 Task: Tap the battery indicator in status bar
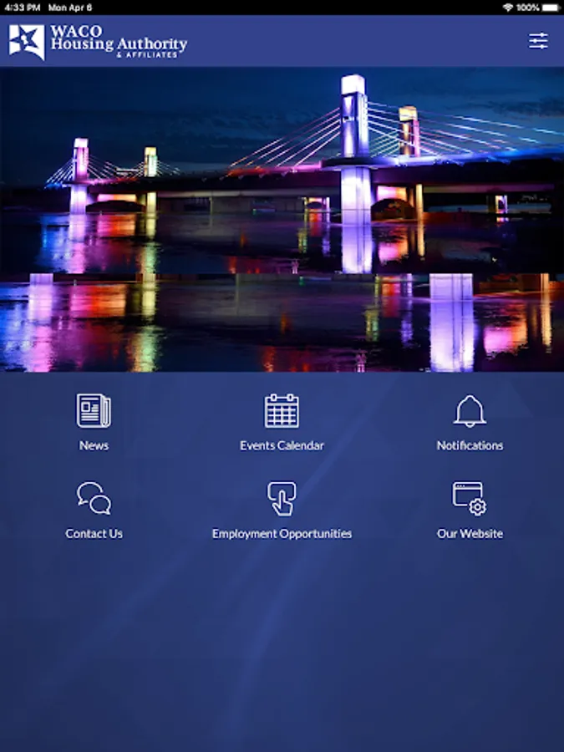[551, 8]
